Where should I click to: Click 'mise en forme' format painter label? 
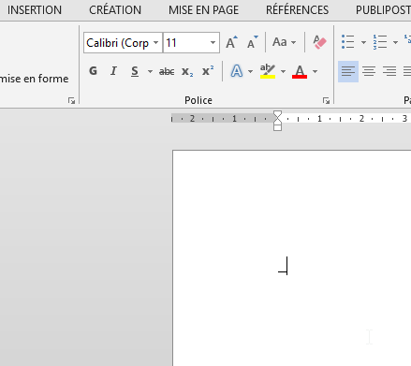(35, 79)
